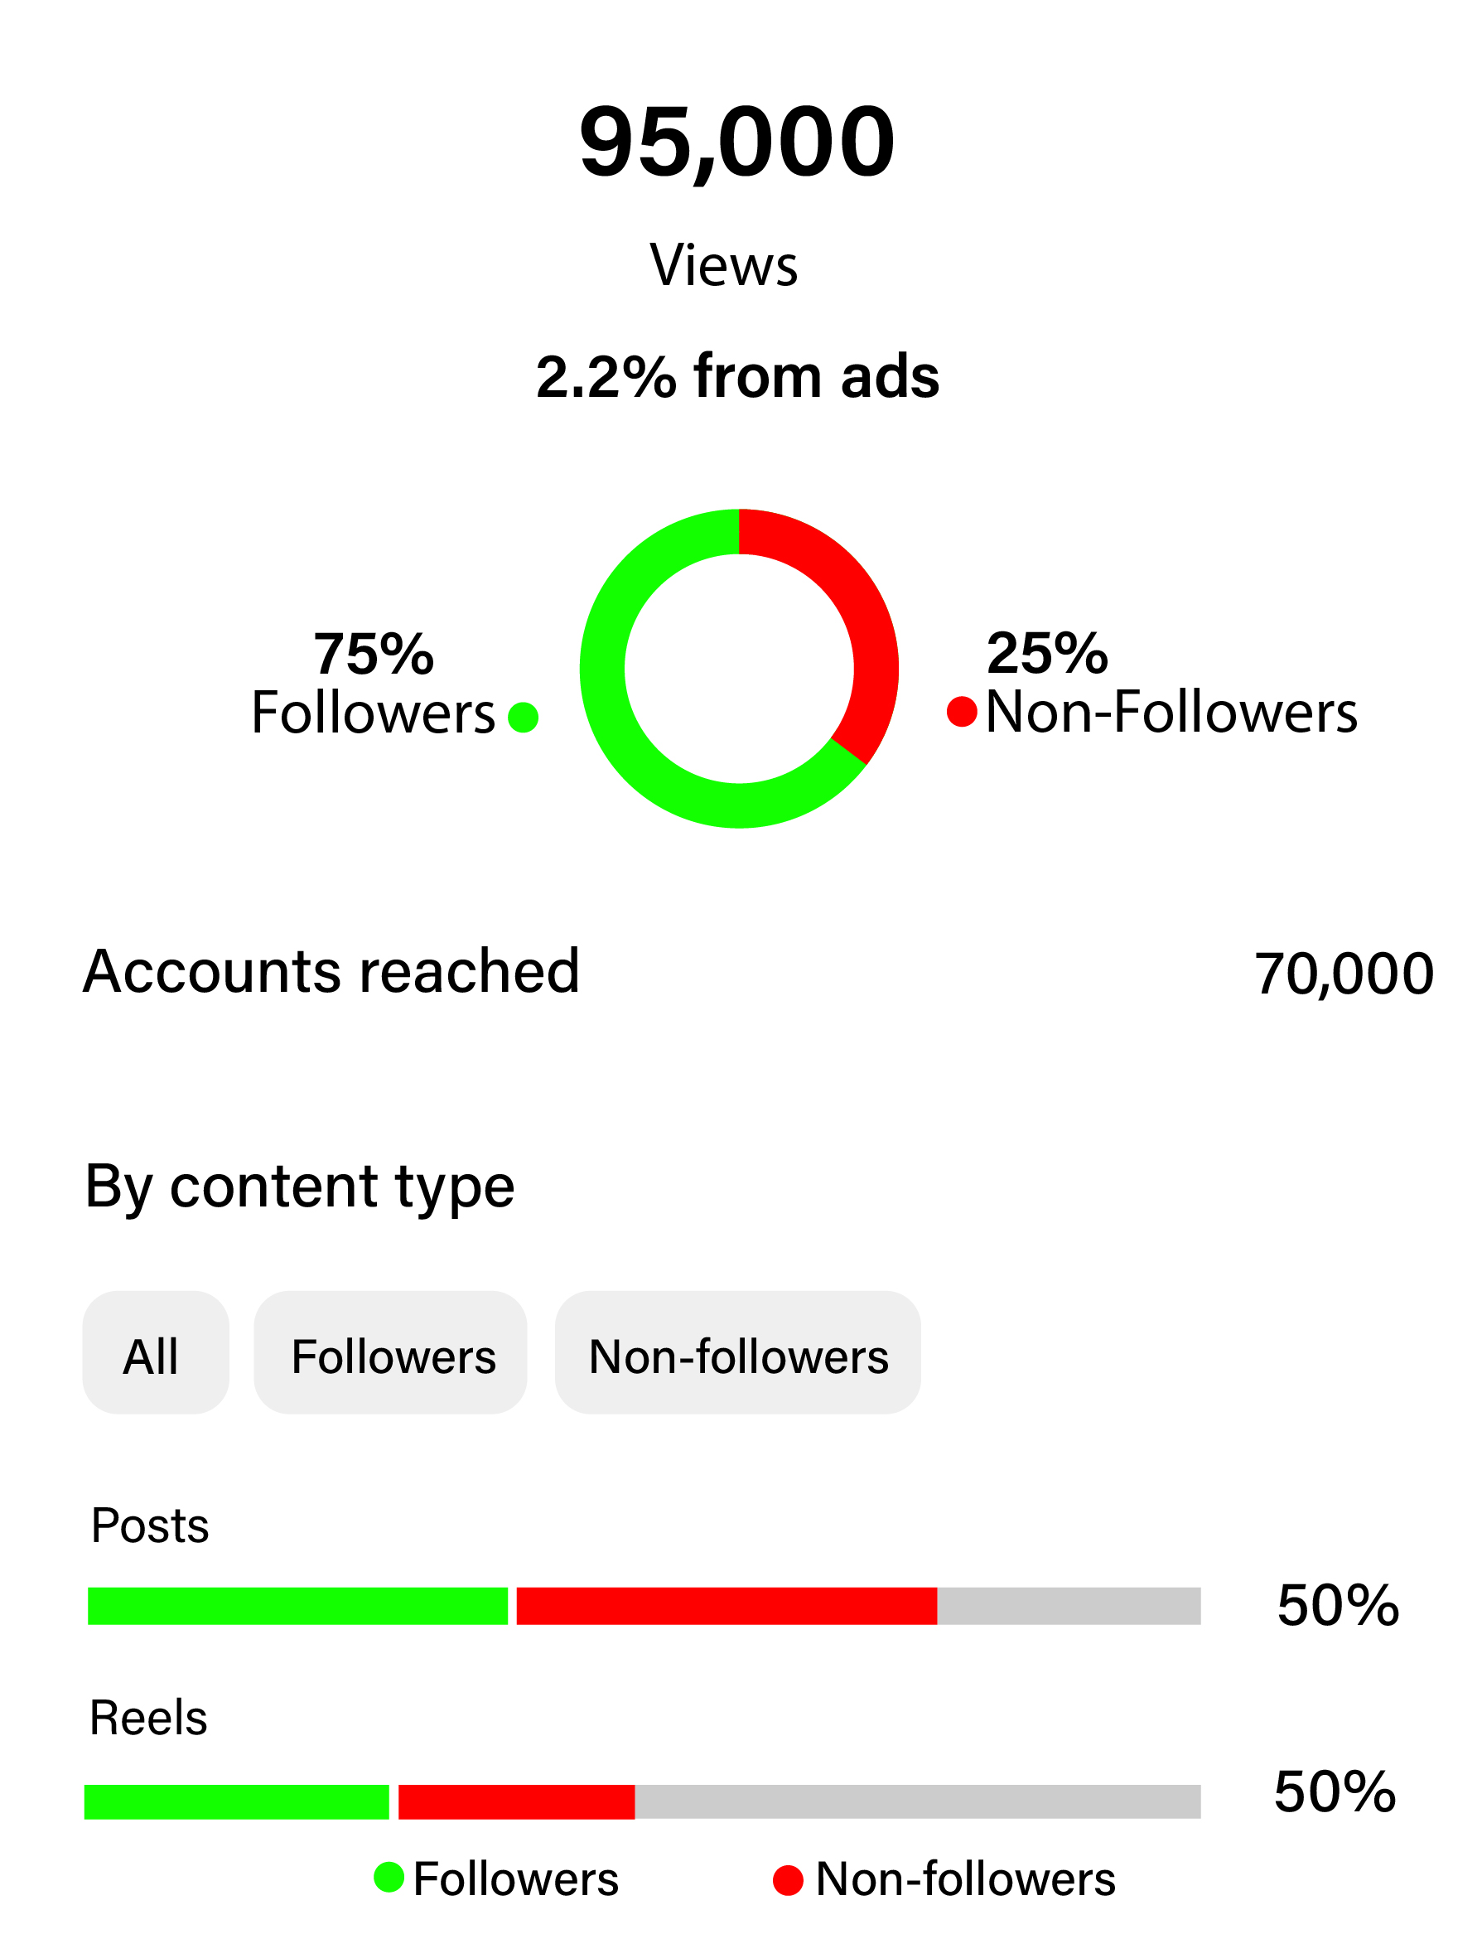Click the Posts content type label

point(150,1525)
